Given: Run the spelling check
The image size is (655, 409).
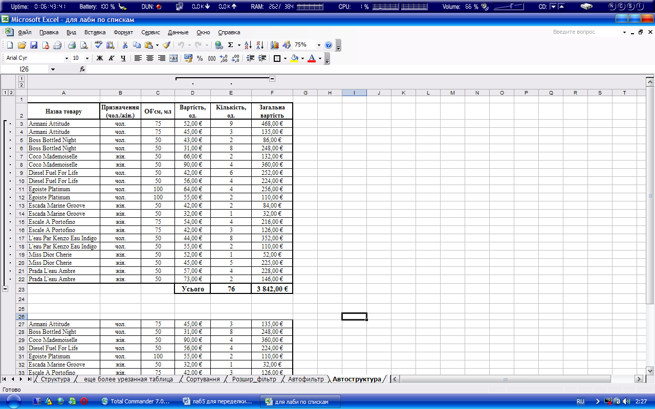Looking at the screenshot, I should [99, 45].
